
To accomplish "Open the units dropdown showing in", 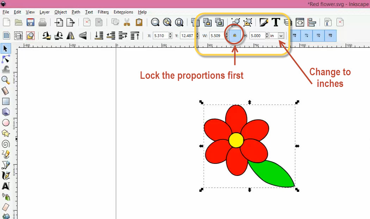I will coord(277,36).
